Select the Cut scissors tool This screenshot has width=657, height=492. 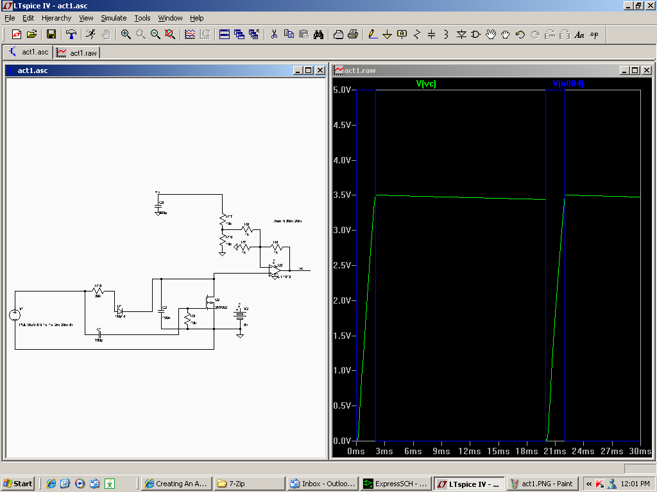tap(274, 35)
